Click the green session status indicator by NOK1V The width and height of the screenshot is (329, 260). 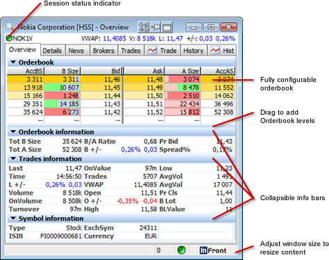(x=9, y=38)
